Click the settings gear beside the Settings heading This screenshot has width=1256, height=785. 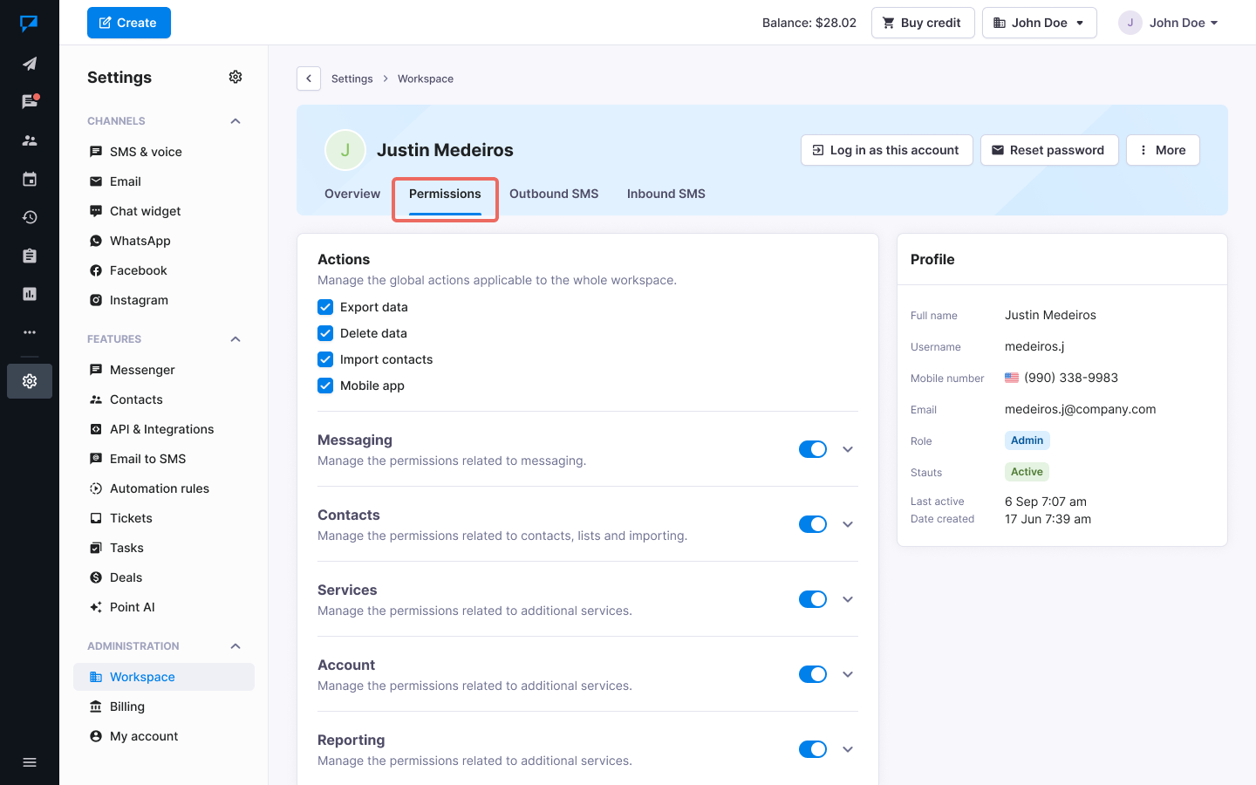[x=235, y=77]
